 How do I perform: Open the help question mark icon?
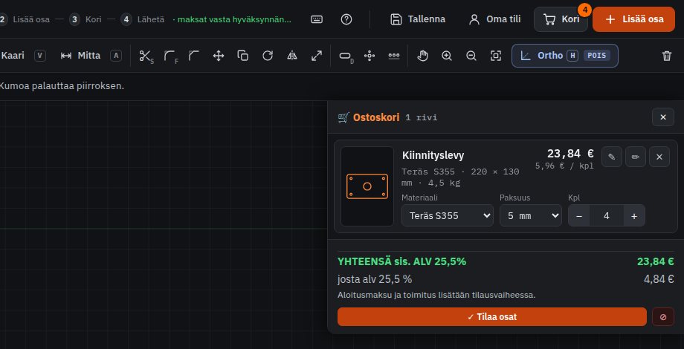coord(346,19)
